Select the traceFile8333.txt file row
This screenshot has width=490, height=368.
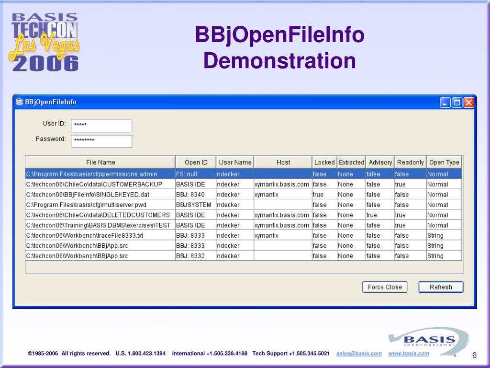click(x=244, y=235)
